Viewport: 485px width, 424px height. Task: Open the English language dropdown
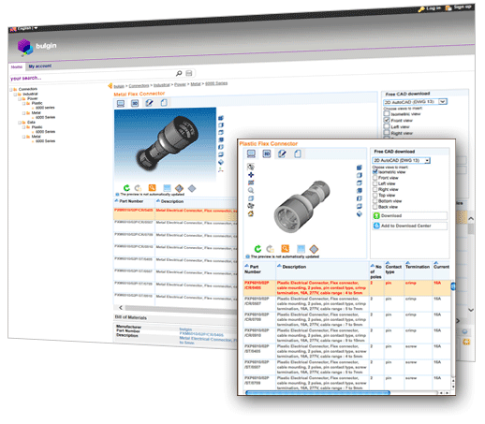click(x=24, y=29)
